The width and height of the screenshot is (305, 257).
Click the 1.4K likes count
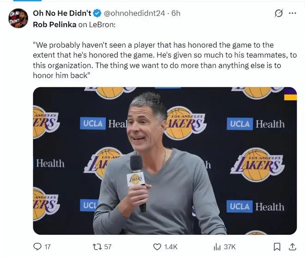(171, 247)
